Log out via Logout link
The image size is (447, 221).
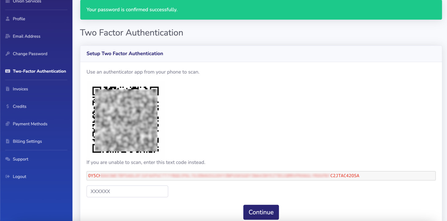point(20,176)
